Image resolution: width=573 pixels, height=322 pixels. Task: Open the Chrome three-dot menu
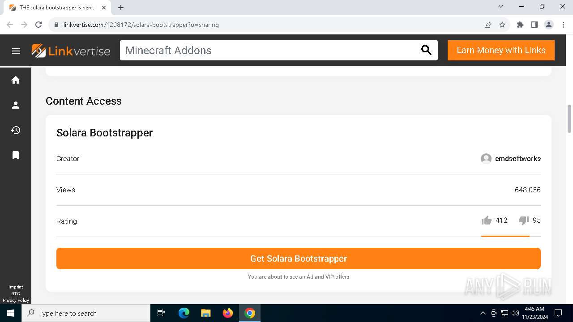(x=563, y=25)
